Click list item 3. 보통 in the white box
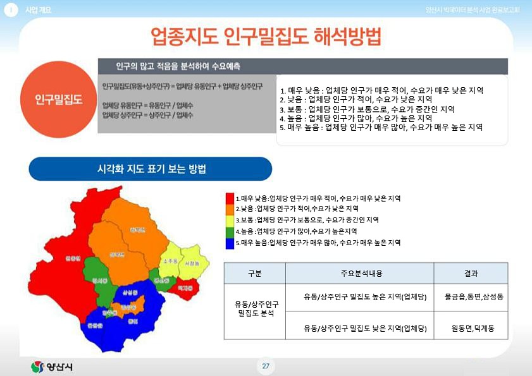532x376 pixels. 367,109
